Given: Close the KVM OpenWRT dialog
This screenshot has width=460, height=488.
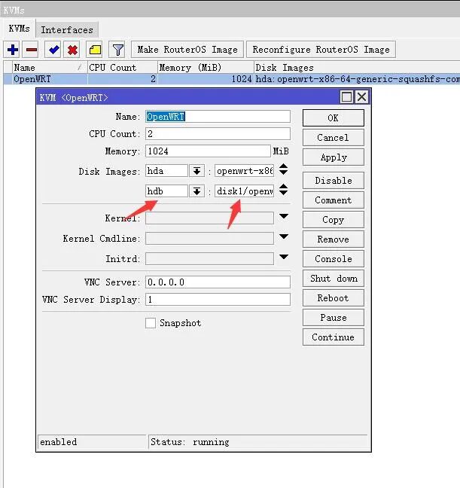Looking at the screenshot, I should coord(361,97).
